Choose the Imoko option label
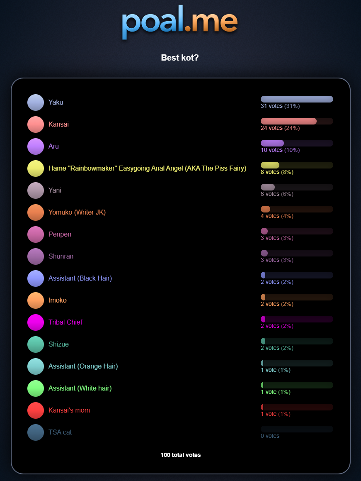Image resolution: width=361 pixels, height=481 pixels. click(57, 300)
